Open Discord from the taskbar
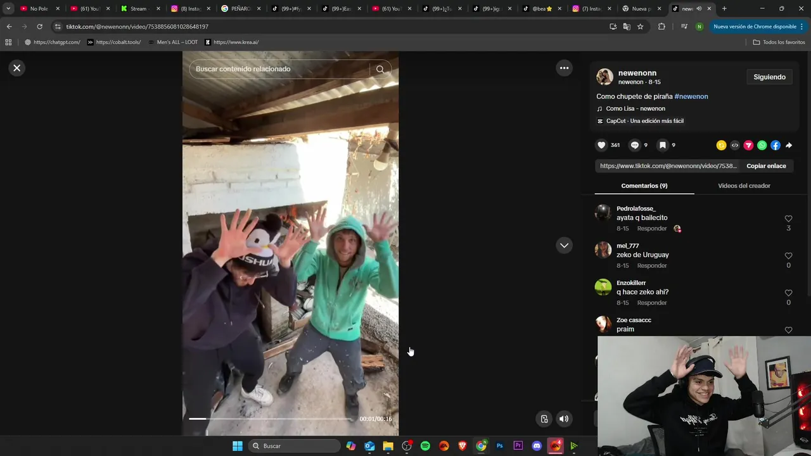Image resolution: width=811 pixels, height=456 pixels. pos(537,446)
